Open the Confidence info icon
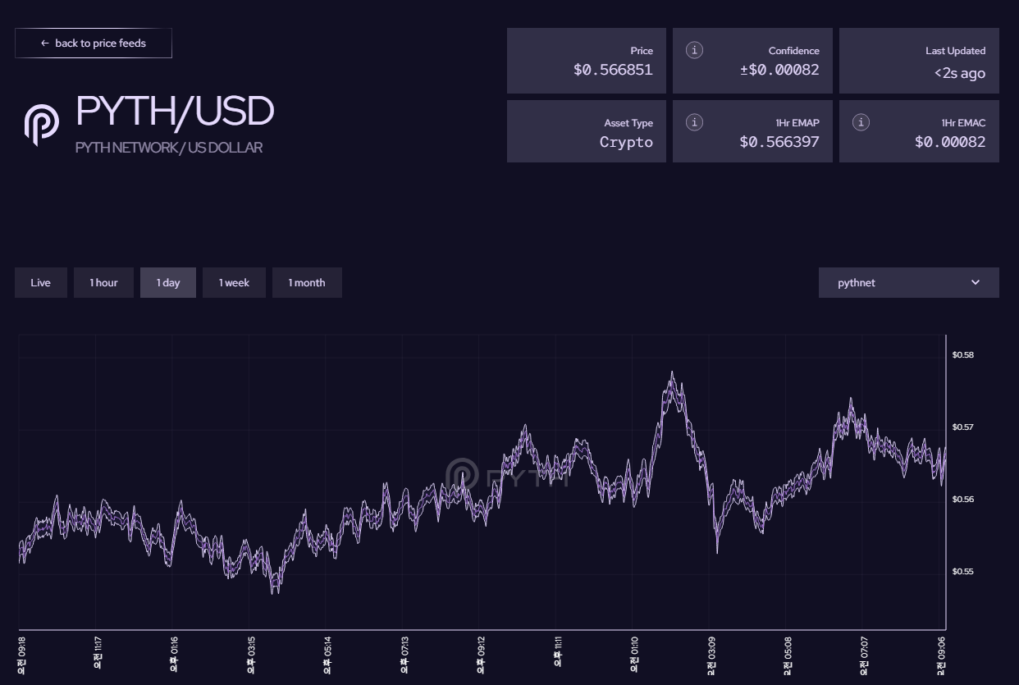The image size is (1019, 685). point(694,50)
